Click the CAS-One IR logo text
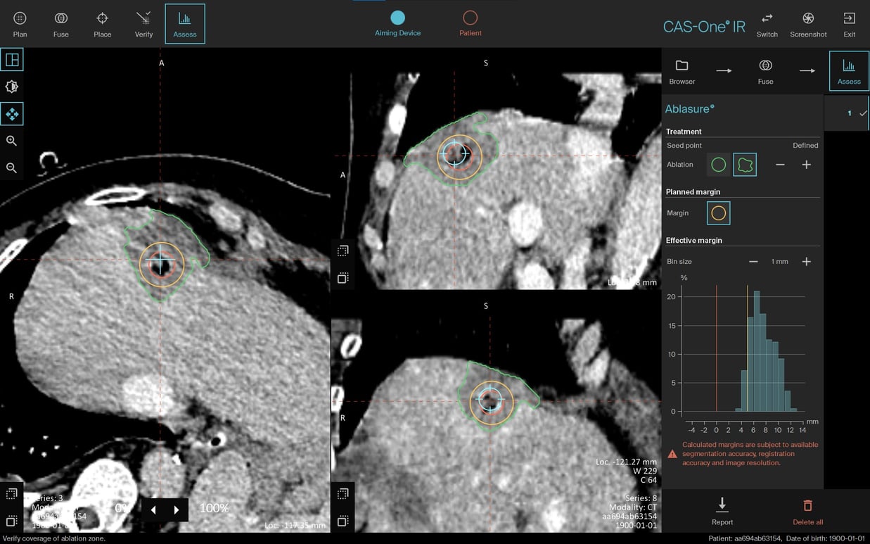The image size is (870, 544). [x=704, y=27]
